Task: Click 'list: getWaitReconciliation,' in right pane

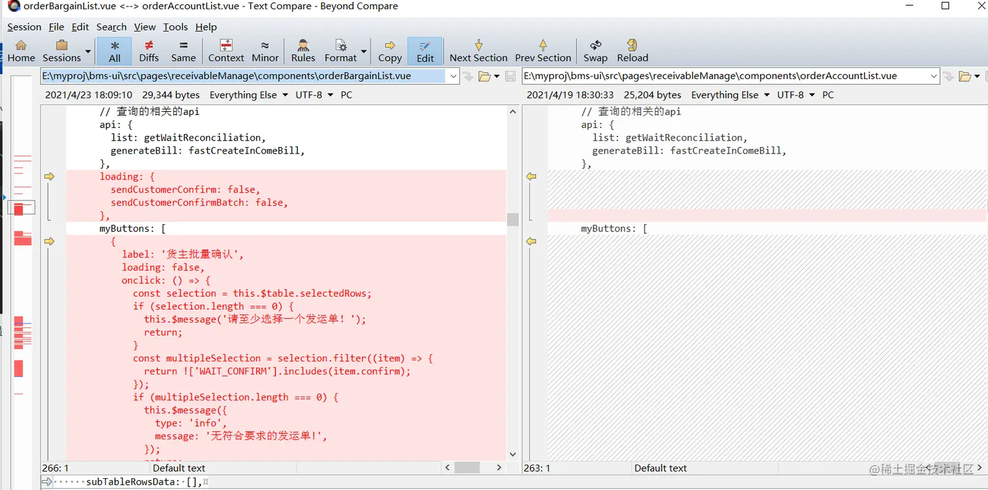Action: [670, 137]
